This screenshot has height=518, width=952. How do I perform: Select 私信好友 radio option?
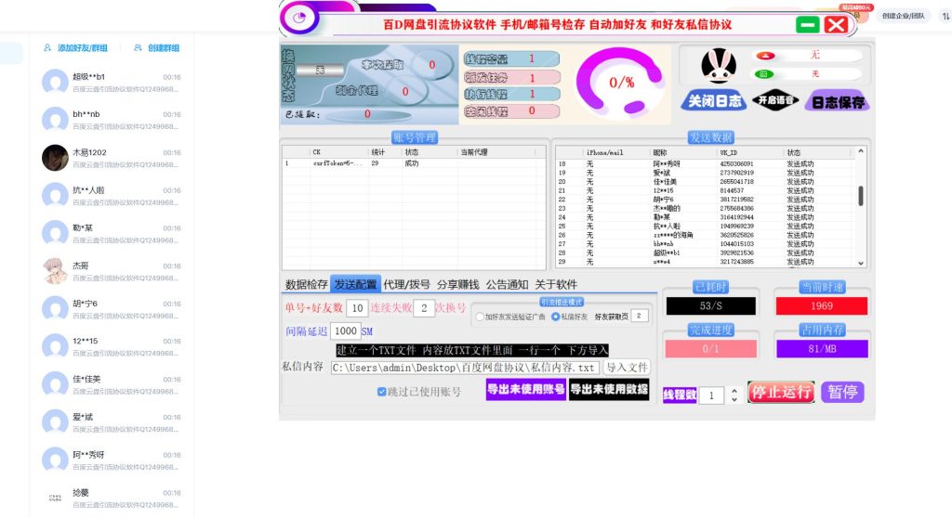point(555,317)
